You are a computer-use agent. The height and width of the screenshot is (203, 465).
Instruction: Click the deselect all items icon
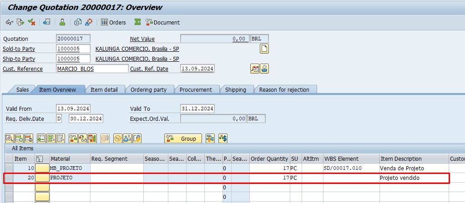click(x=61, y=138)
